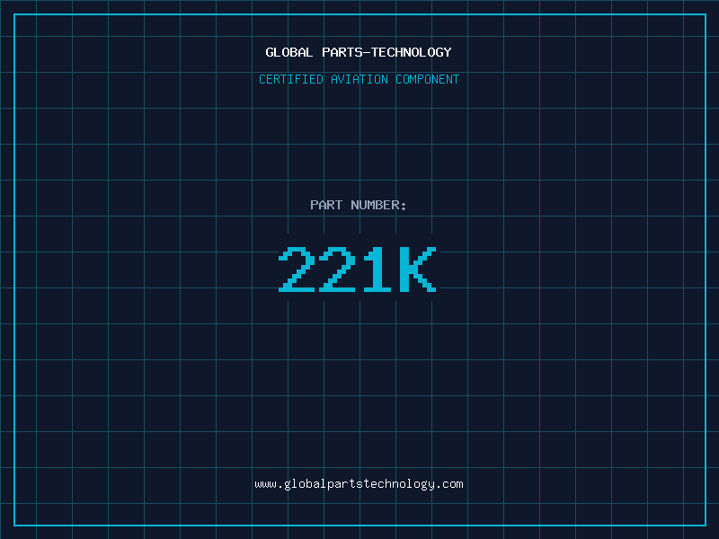The image size is (719, 539).
Task: Click the PART NUMBER: label
Action: pos(359,205)
